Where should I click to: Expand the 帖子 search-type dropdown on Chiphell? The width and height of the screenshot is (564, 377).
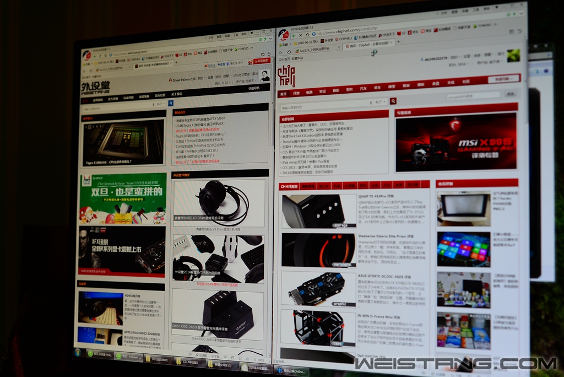pyautogui.click(x=379, y=102)
